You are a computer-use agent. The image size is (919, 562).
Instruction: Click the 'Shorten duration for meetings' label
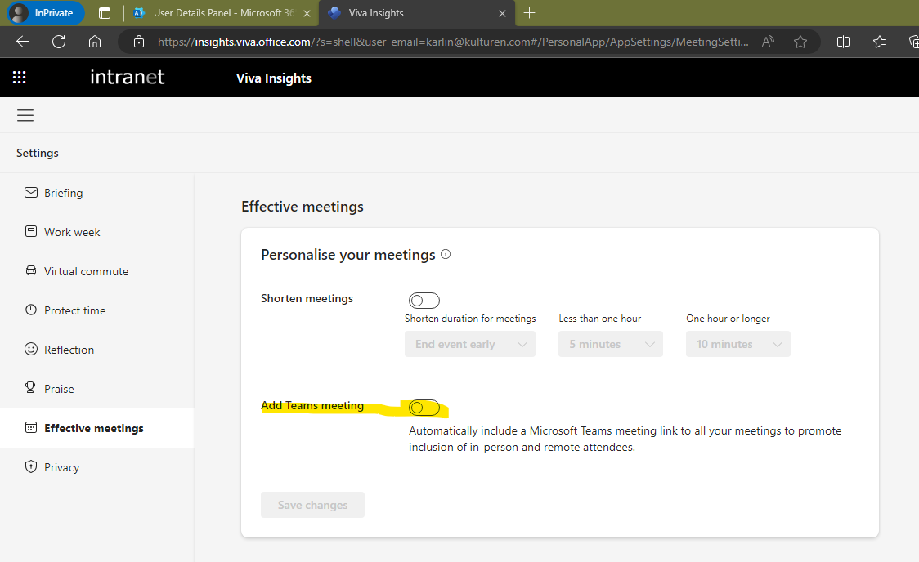(x=470, y=319)
